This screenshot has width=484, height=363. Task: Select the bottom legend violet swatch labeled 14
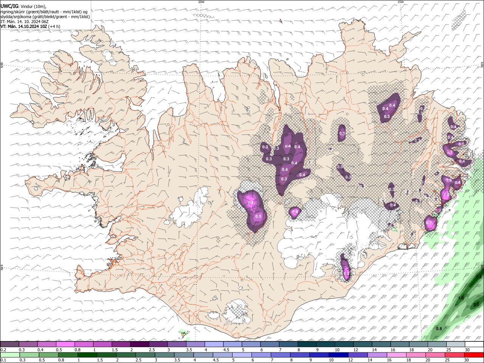pos(377,355)
